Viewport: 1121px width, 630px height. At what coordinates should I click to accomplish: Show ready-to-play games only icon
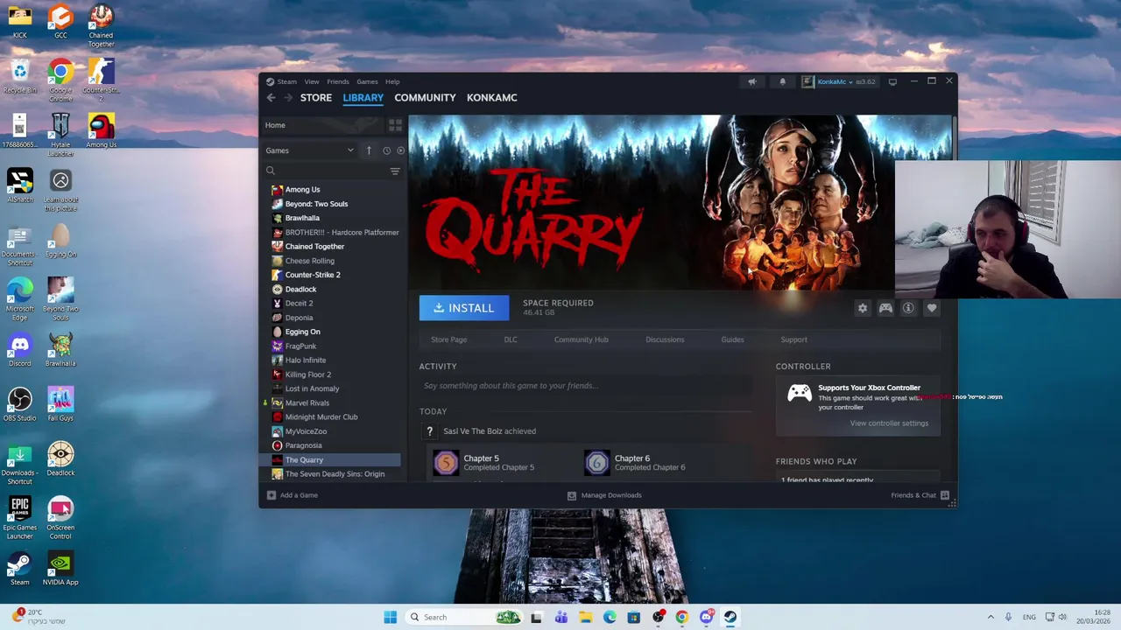click(x=401, y=150)
